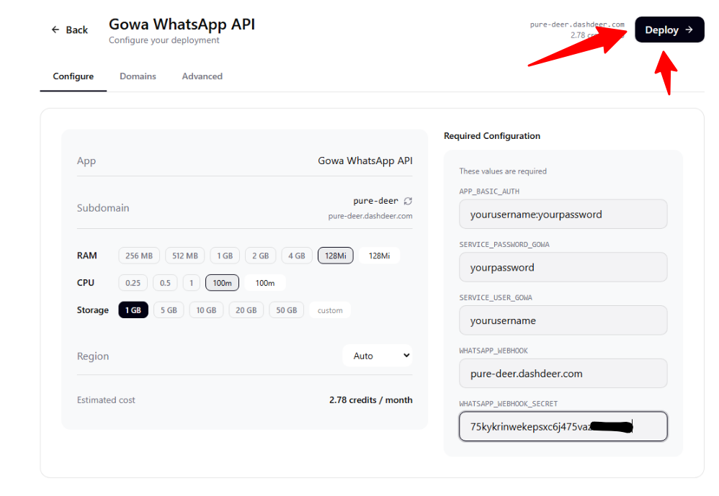Click the 'Configure your deployment' subtitle

point(164,40)
